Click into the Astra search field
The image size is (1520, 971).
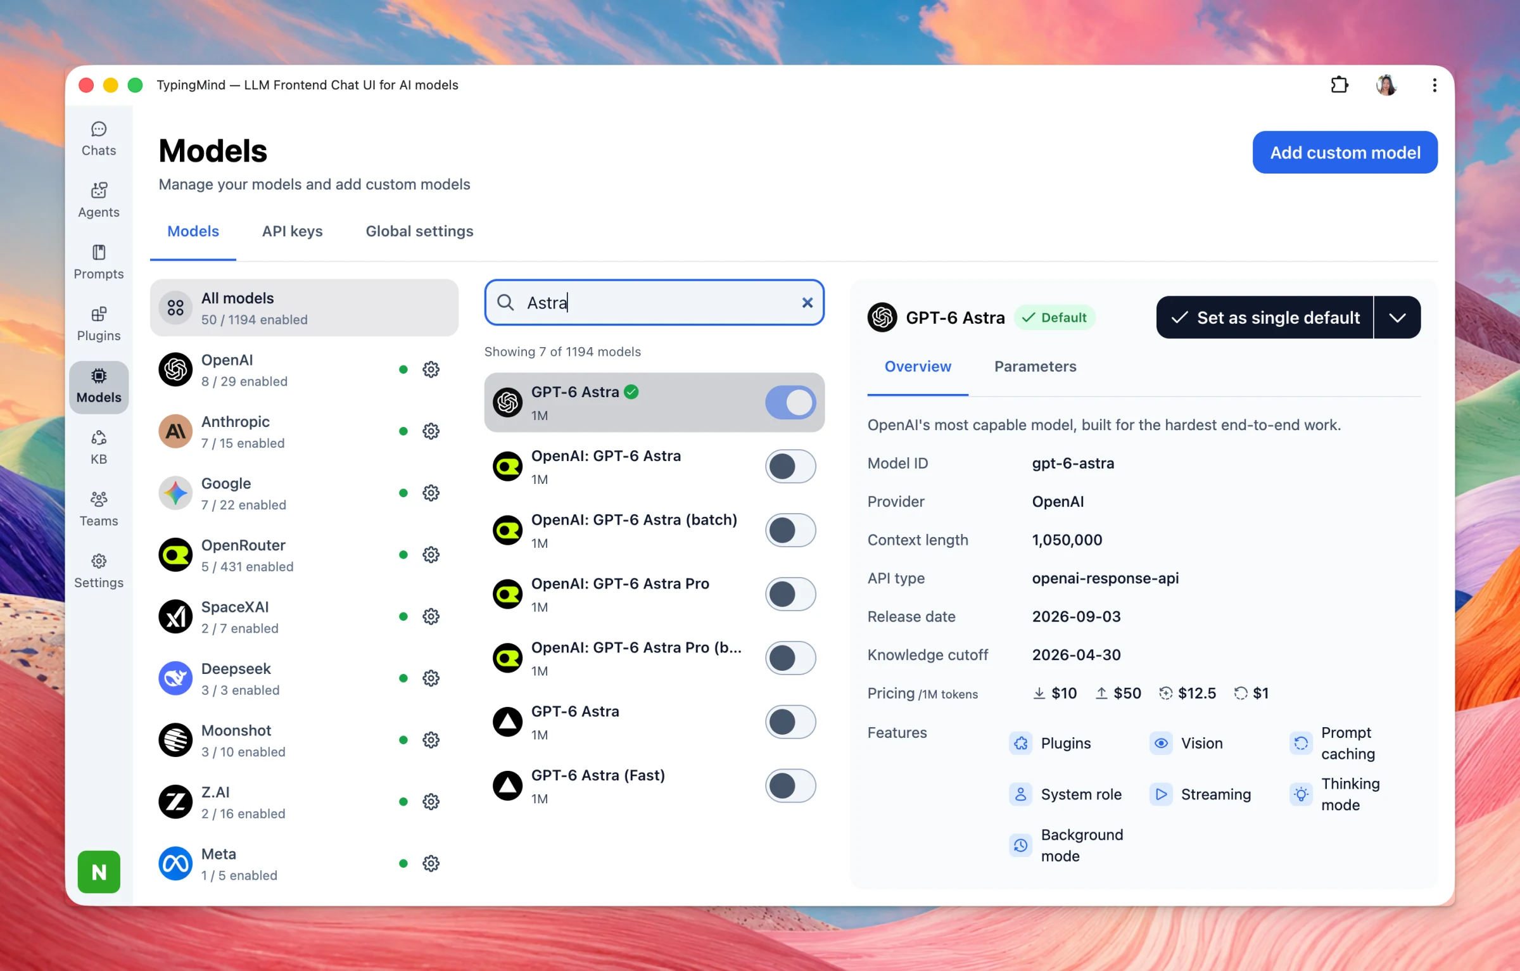tap(655, 303)
